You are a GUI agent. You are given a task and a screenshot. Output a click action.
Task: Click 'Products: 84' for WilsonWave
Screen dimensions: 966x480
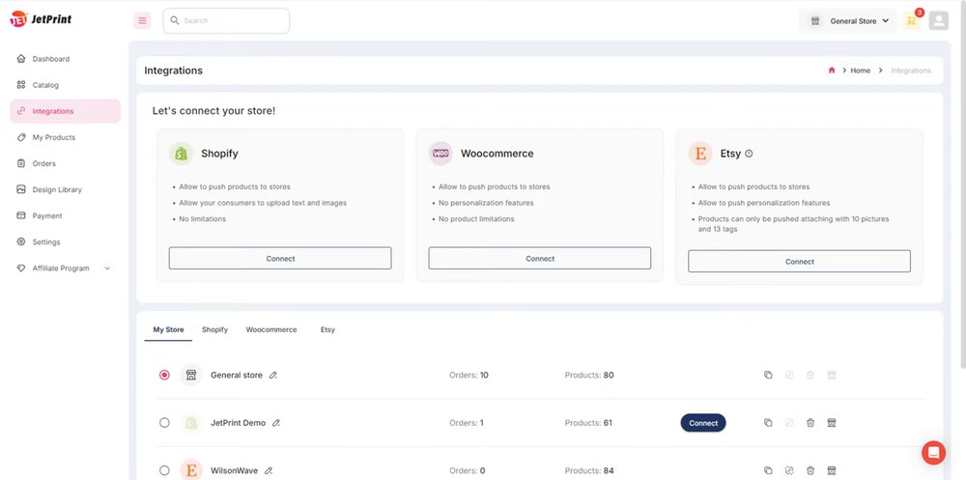589,470
